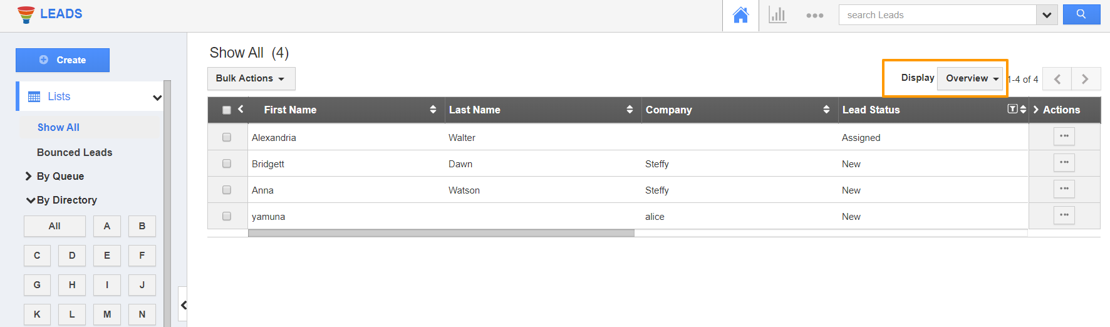Click the search Leads input field
This screenshot has width=1110, height=327.
coord(937,15)
